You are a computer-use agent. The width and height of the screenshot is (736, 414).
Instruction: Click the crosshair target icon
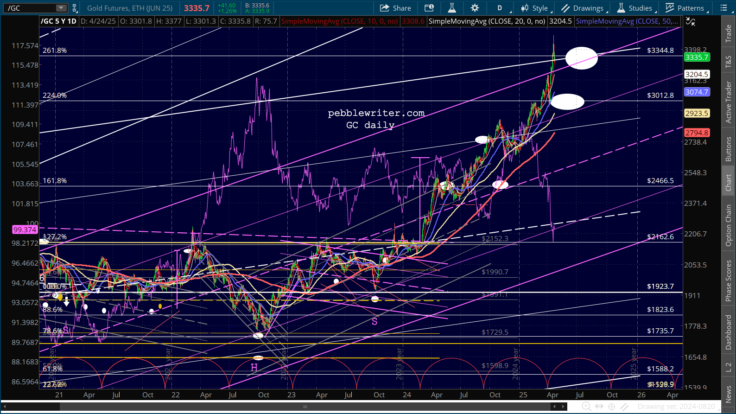(612, 407)
